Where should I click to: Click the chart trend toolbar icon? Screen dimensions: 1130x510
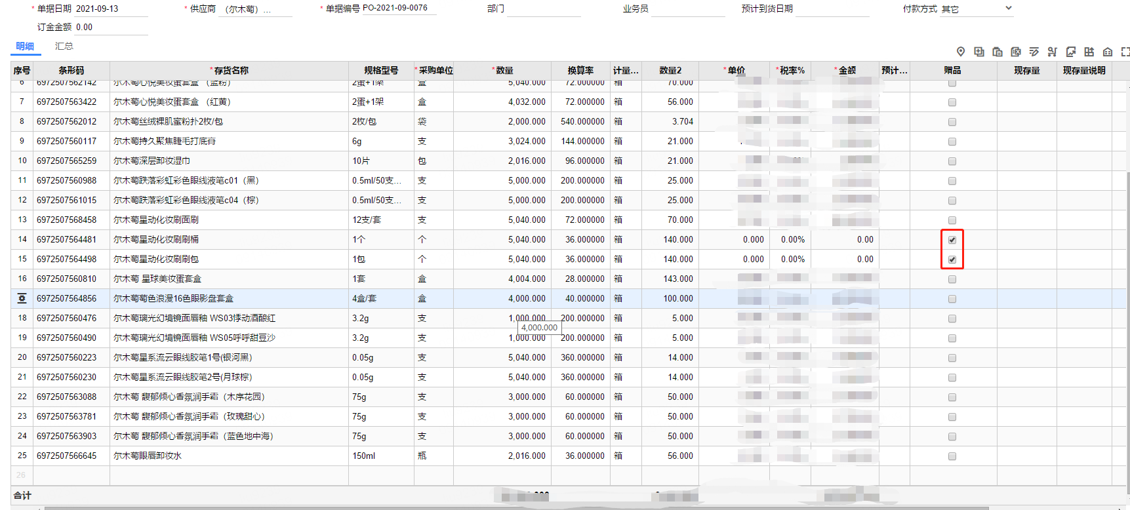[1071, 52]
